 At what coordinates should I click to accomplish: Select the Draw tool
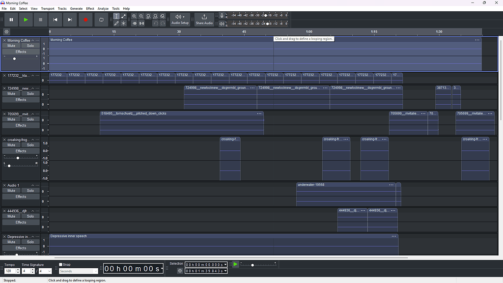tap(117, 23)
